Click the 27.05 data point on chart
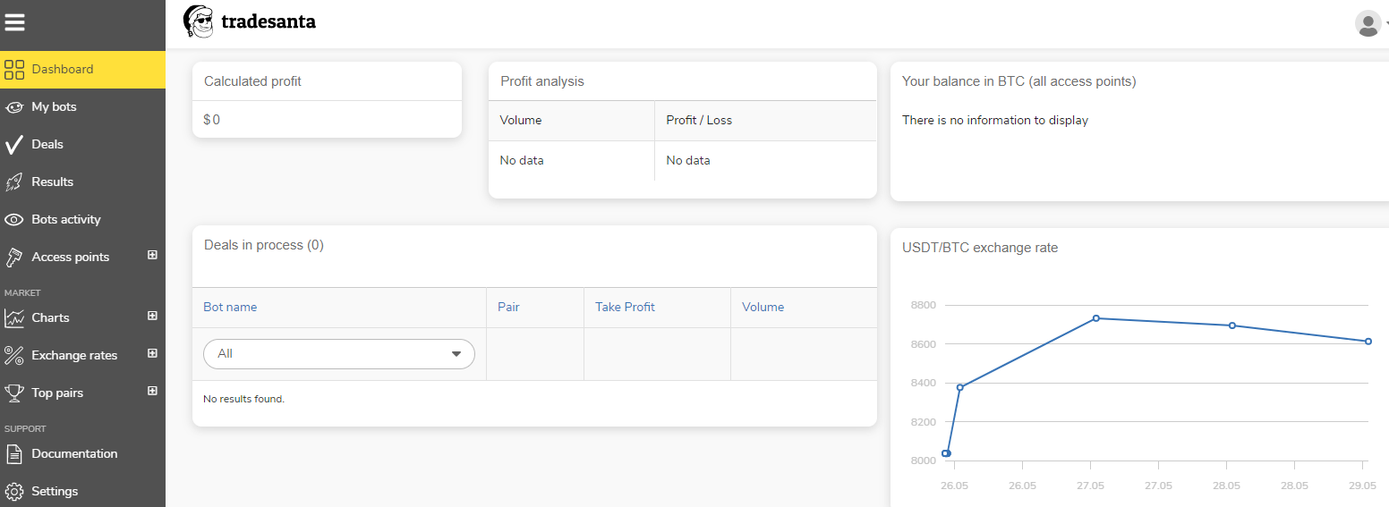 point(1096,318)
